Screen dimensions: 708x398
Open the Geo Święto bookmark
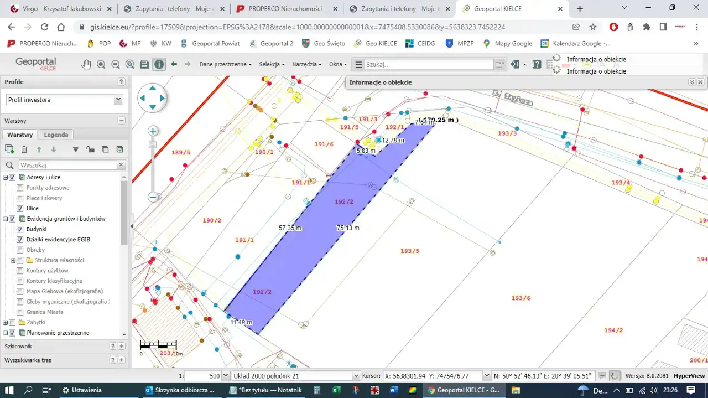[324, 43]
